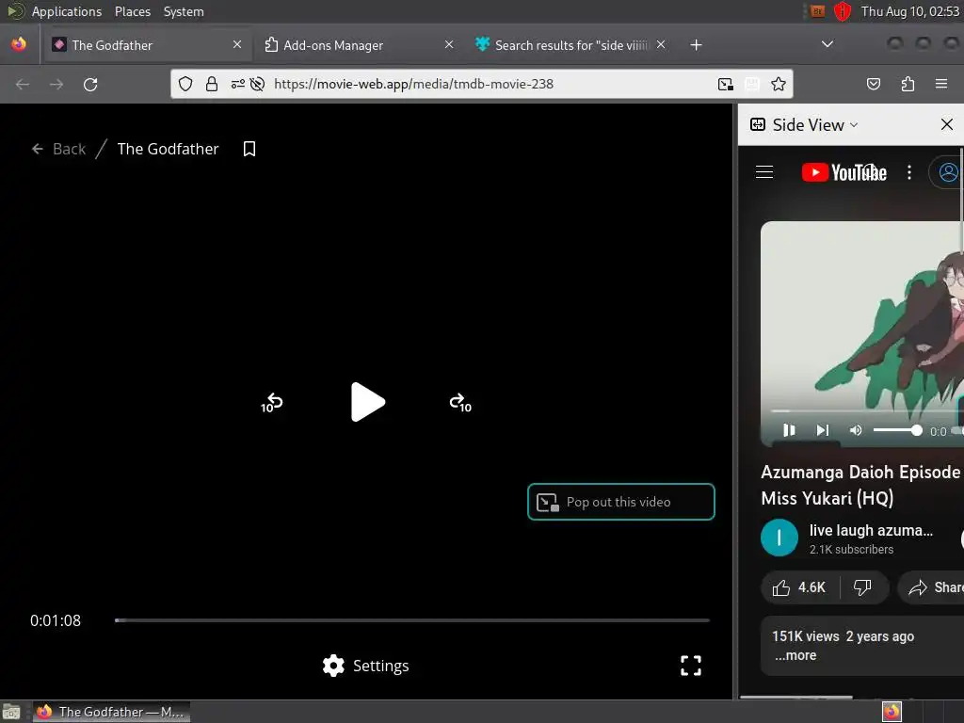Screen dimensions: 964x723
Task: Click YouTube sign-in account icon
Action: pos(948,172)
